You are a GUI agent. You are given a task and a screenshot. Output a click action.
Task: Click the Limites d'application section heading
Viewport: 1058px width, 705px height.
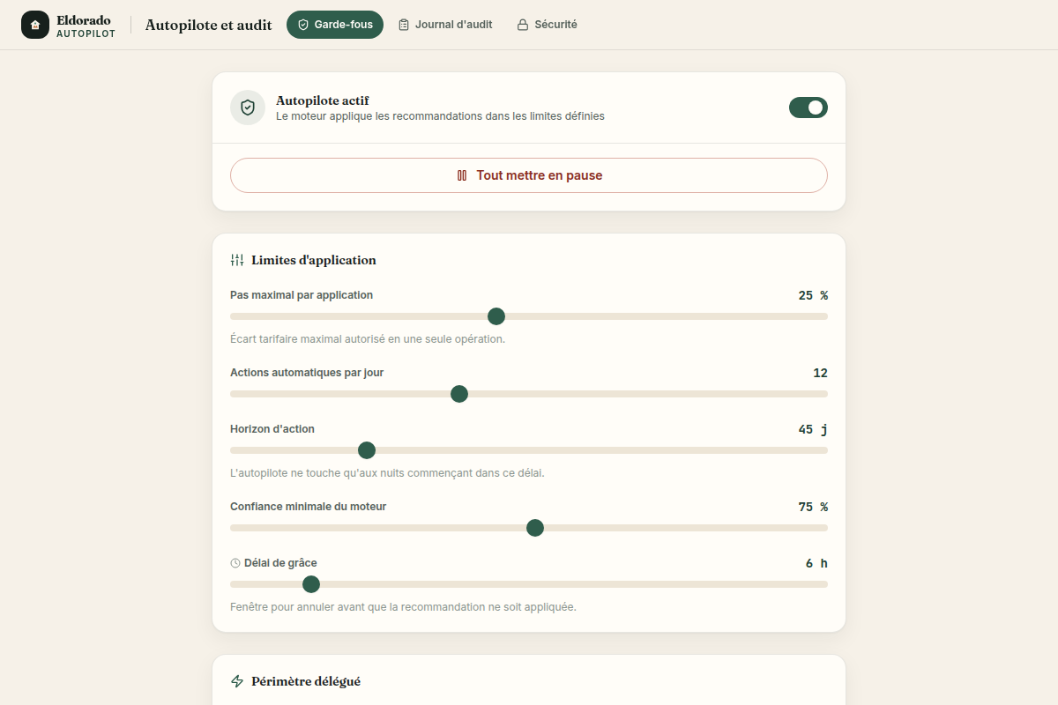(x=314, y=260)
